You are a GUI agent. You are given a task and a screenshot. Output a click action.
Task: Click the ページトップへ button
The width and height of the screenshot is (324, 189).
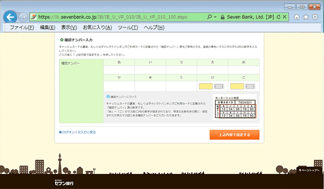point(309,170)
